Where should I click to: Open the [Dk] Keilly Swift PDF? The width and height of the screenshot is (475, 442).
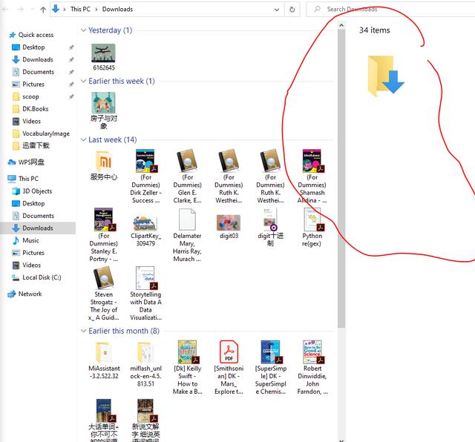188,368
